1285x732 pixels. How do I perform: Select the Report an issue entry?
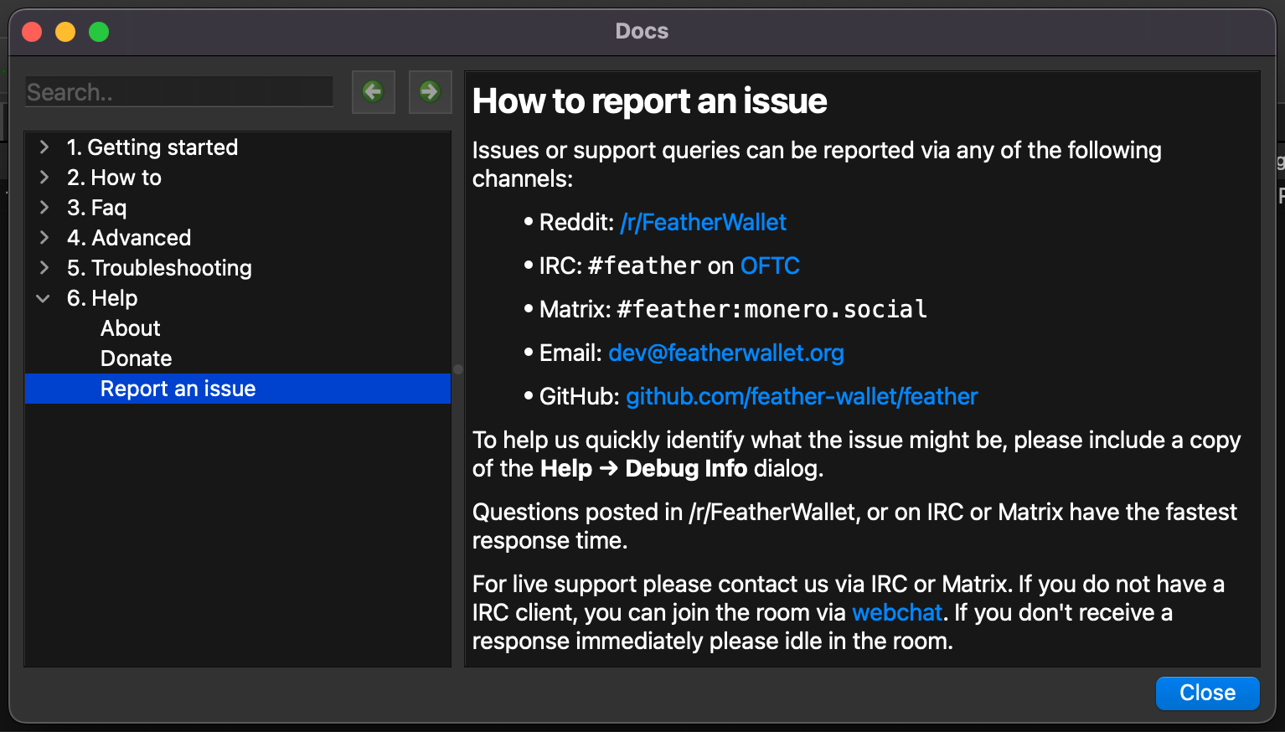pos(238,389)
